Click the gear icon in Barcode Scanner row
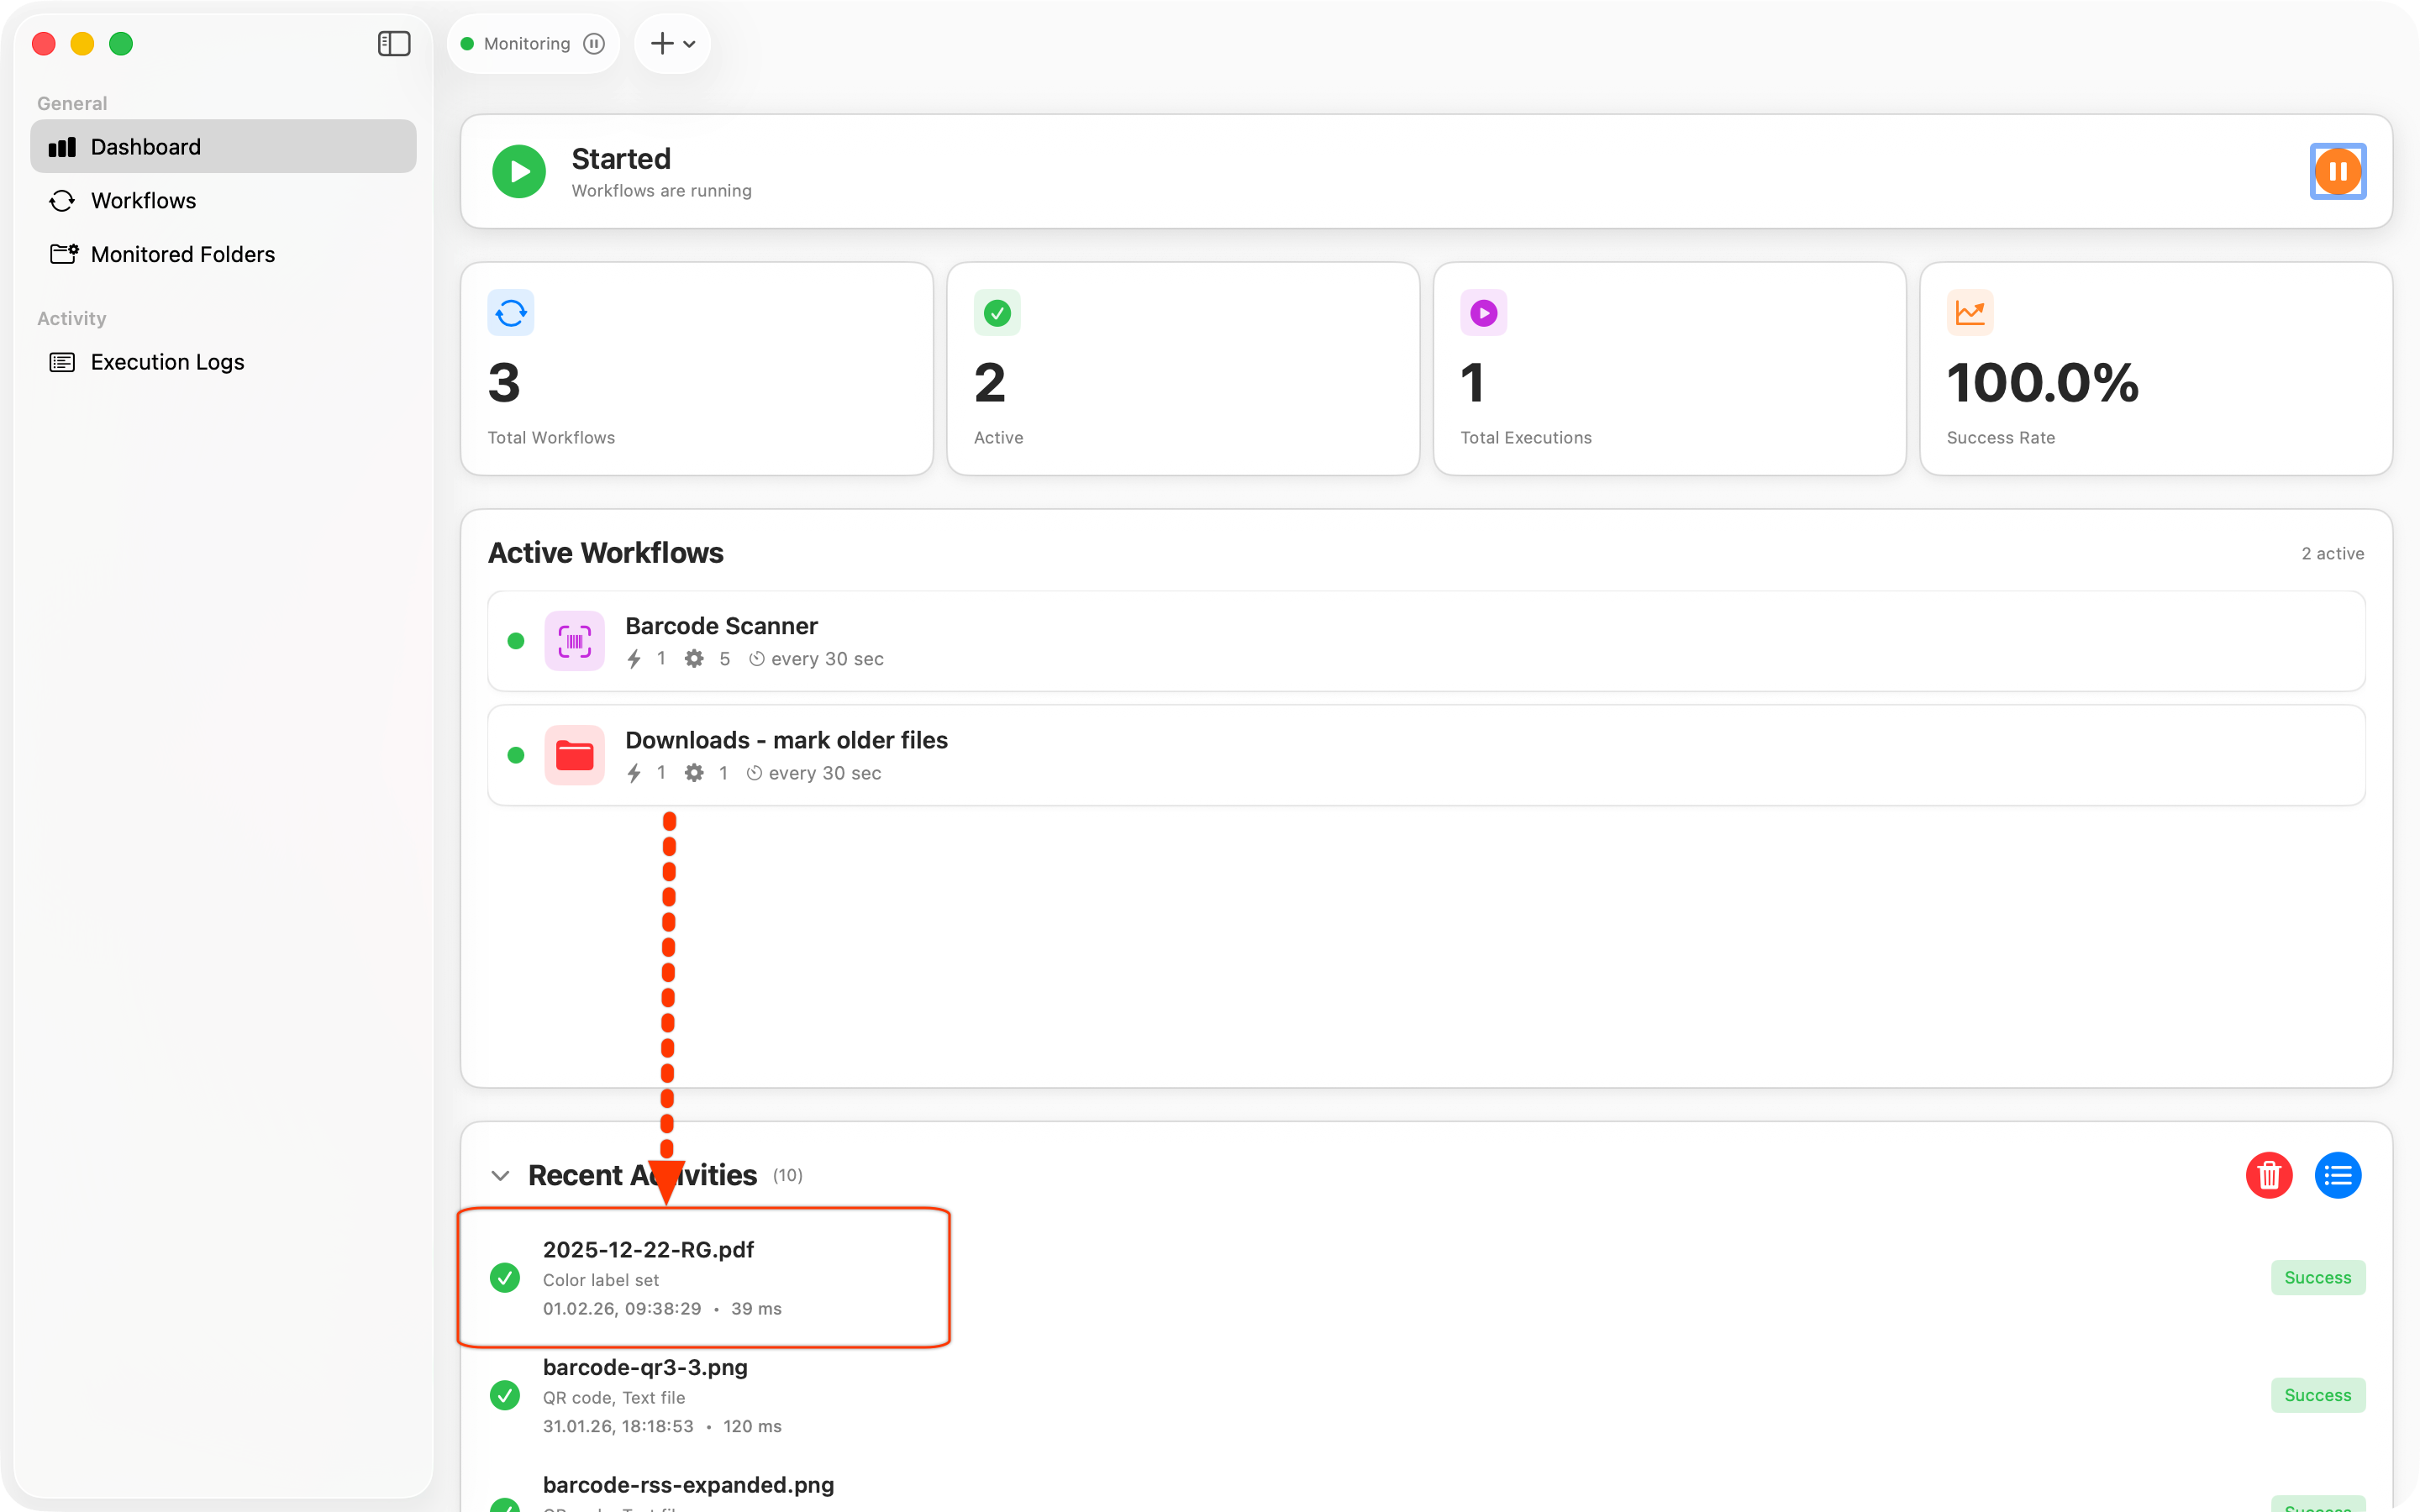Image resolution: width=2420 pixels, height=1512 pixels. pyautogui.click(x=694, y=659)
